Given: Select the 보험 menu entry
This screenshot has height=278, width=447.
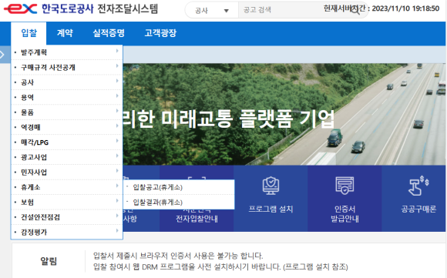Looking at the screenshot, I should [x=67, y=203].
